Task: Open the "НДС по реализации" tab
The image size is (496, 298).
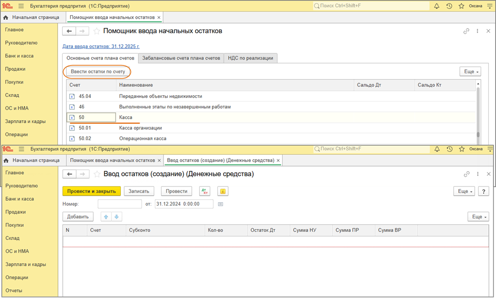Action: point(251,58)
